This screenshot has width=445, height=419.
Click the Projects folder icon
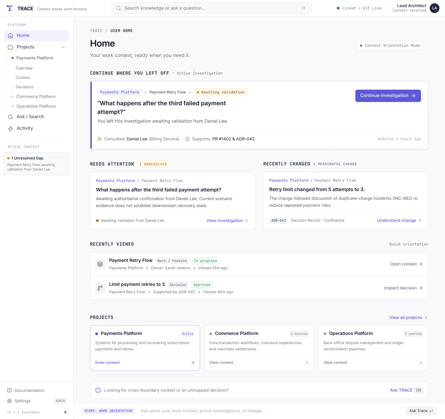click(10, 47)
